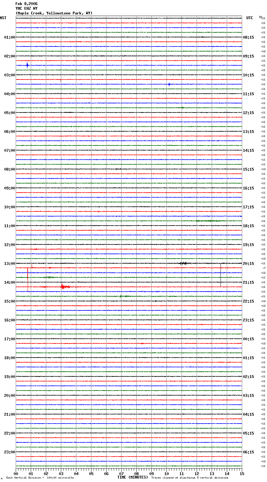Click the bottom axis minute label 15
Screen dimensions: 267x482
[x=242, y=474]
